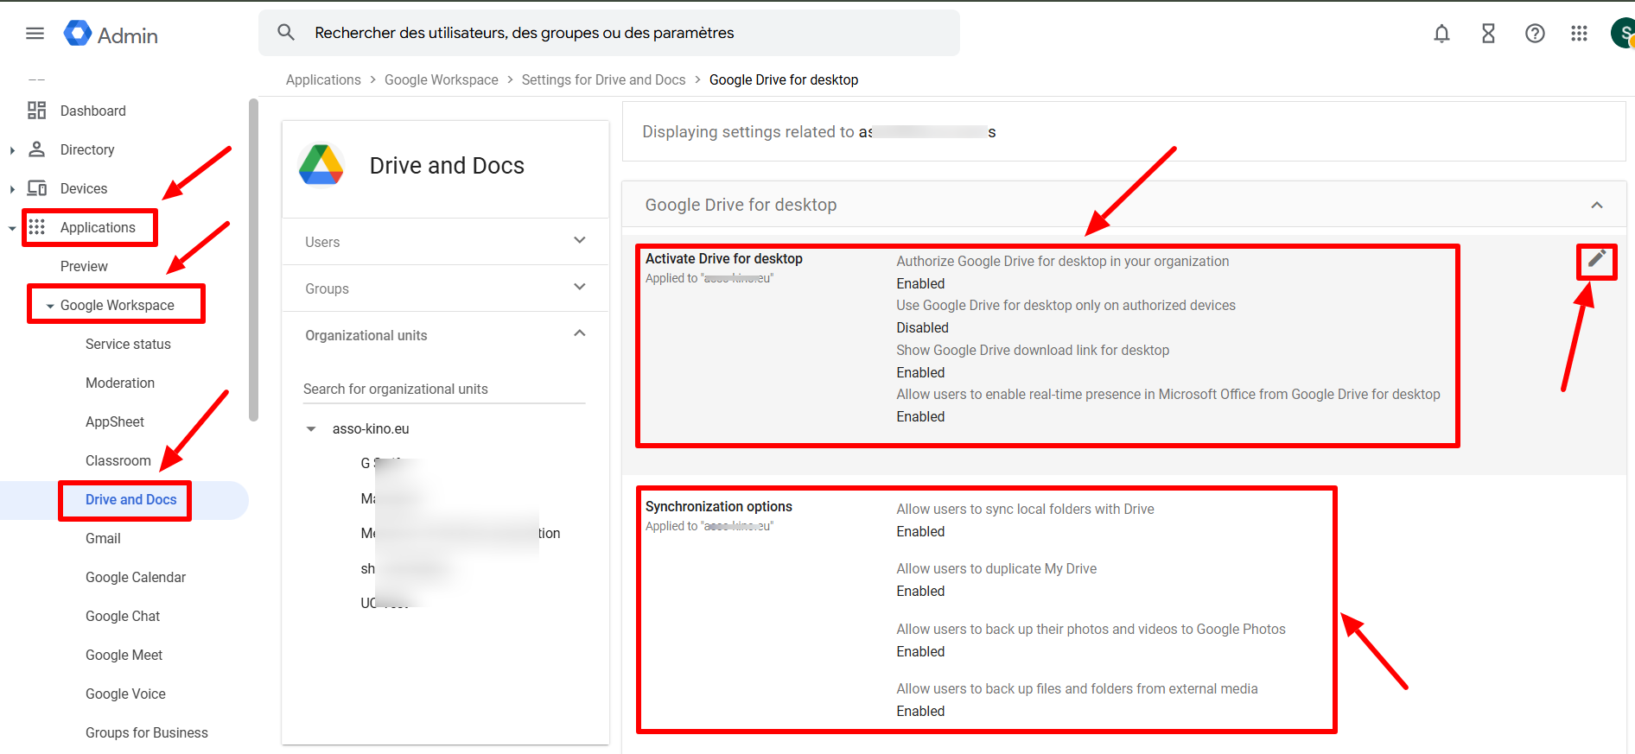
Task: Expand the Directory sidebar arrow
Action: click(12, 150)
